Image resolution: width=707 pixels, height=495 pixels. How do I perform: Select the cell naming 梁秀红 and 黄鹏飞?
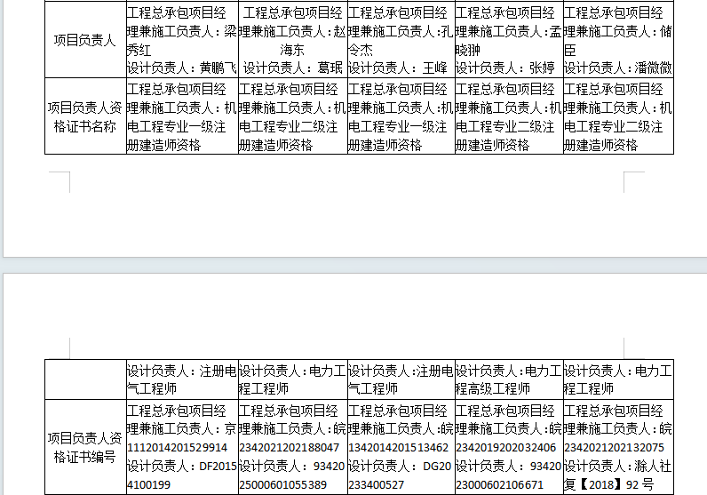tap(182, 40)
